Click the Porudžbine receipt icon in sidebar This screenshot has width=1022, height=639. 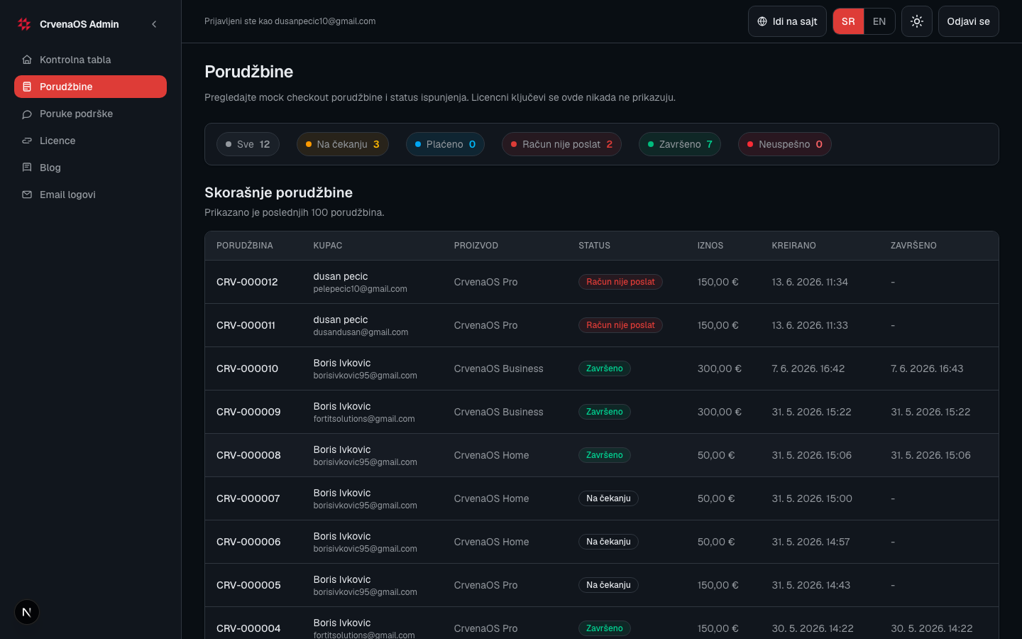[27, 87]
